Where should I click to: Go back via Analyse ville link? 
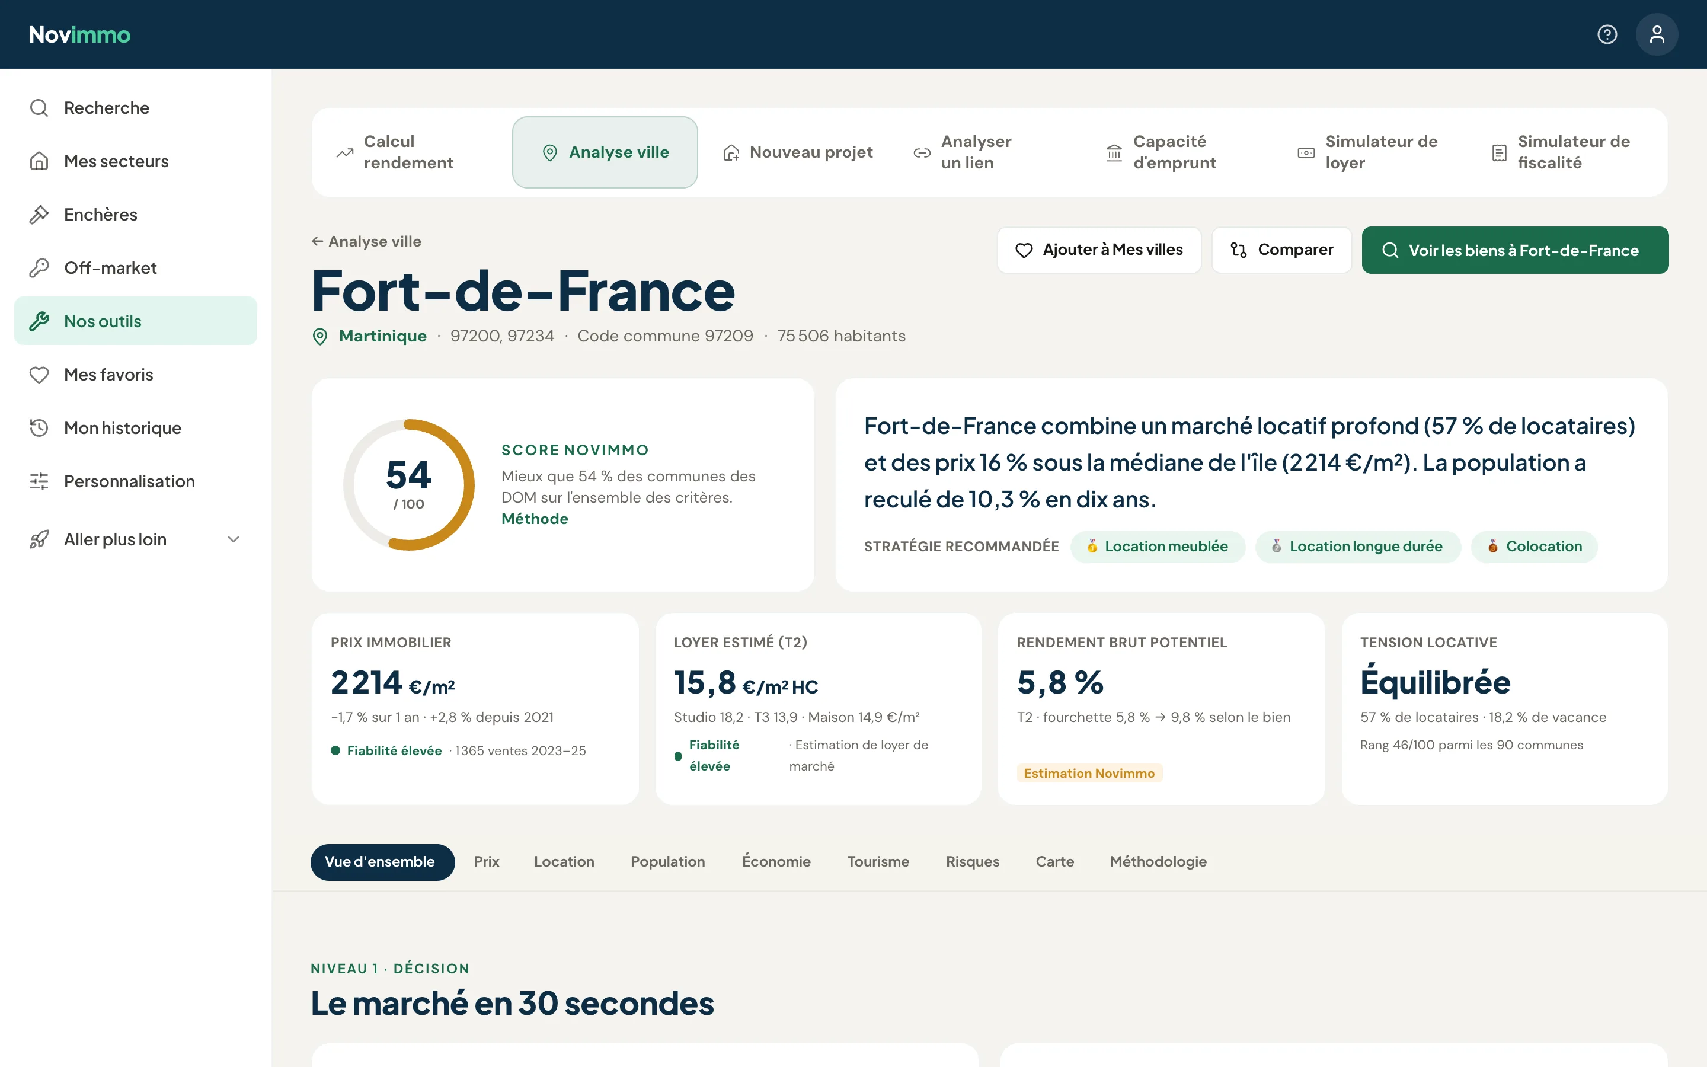[367, 241]
